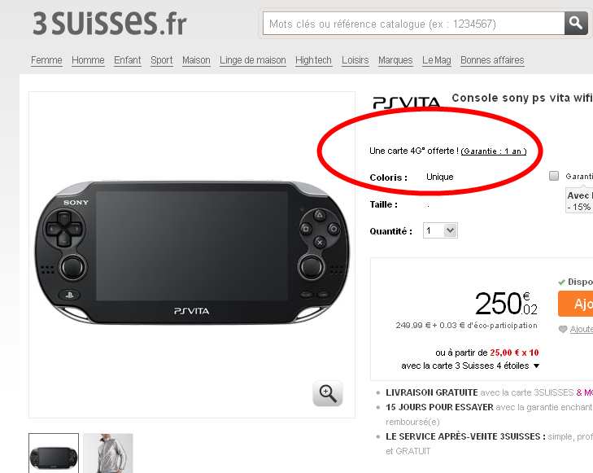Image resolution: width=593 pixels, height=473 pixels.
Task: Open the Hightech menu
Action: point(313,60)
